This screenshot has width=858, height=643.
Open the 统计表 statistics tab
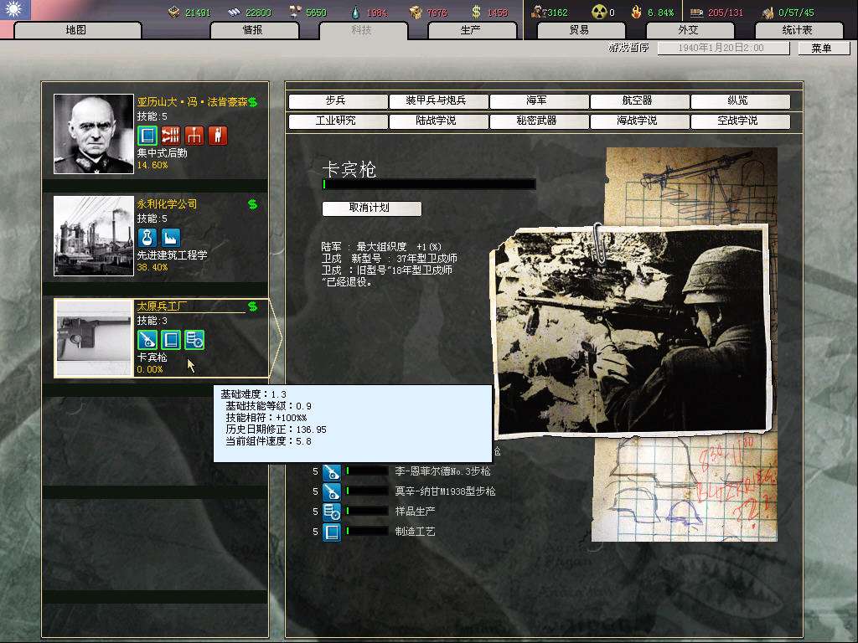[x=798, y=30]
